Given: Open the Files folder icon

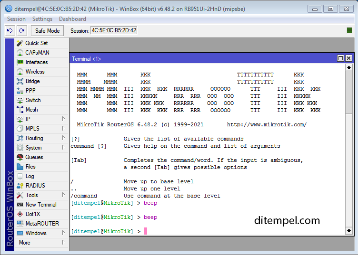Looking at the screenshot, I should pyautogui.click(x=20, y=167).
